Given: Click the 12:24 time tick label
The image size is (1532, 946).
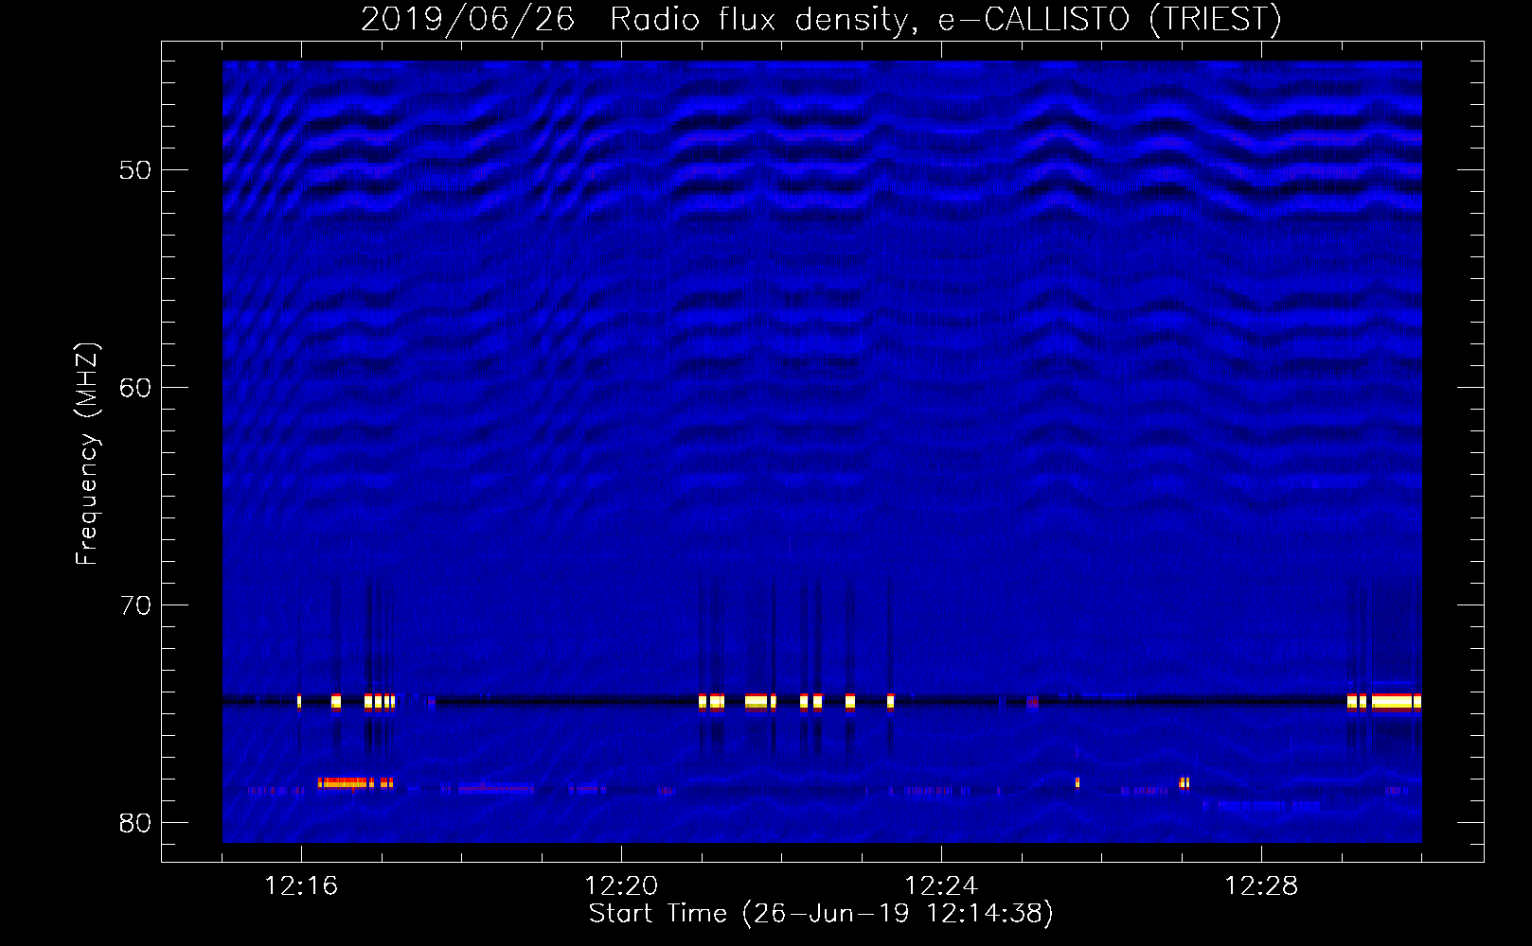Looking at the screenshot, I should [941, 886].
